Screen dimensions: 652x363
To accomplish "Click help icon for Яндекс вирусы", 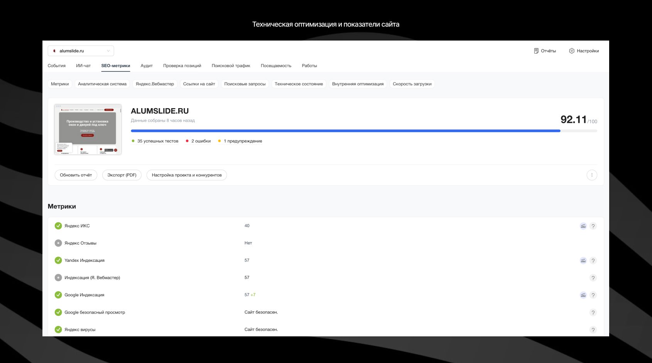I will pyautogui.click(x=593, y=330).
